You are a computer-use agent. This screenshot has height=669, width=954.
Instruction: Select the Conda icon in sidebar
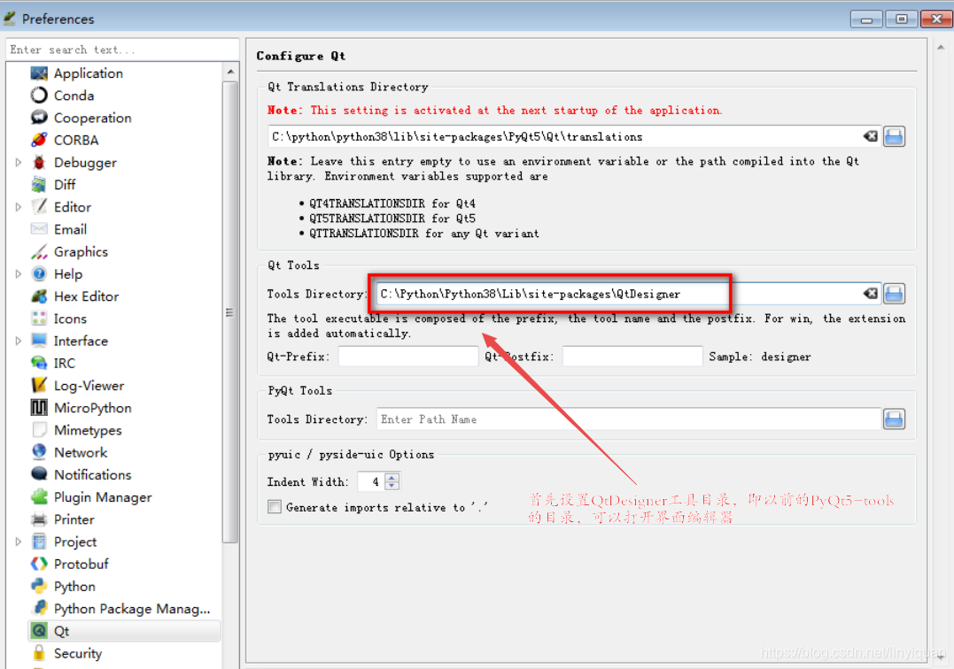[x=39, y=96]
